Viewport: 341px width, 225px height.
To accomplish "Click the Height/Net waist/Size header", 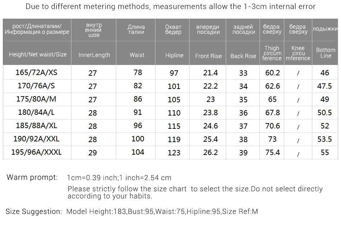I will [x=38, y=54].
